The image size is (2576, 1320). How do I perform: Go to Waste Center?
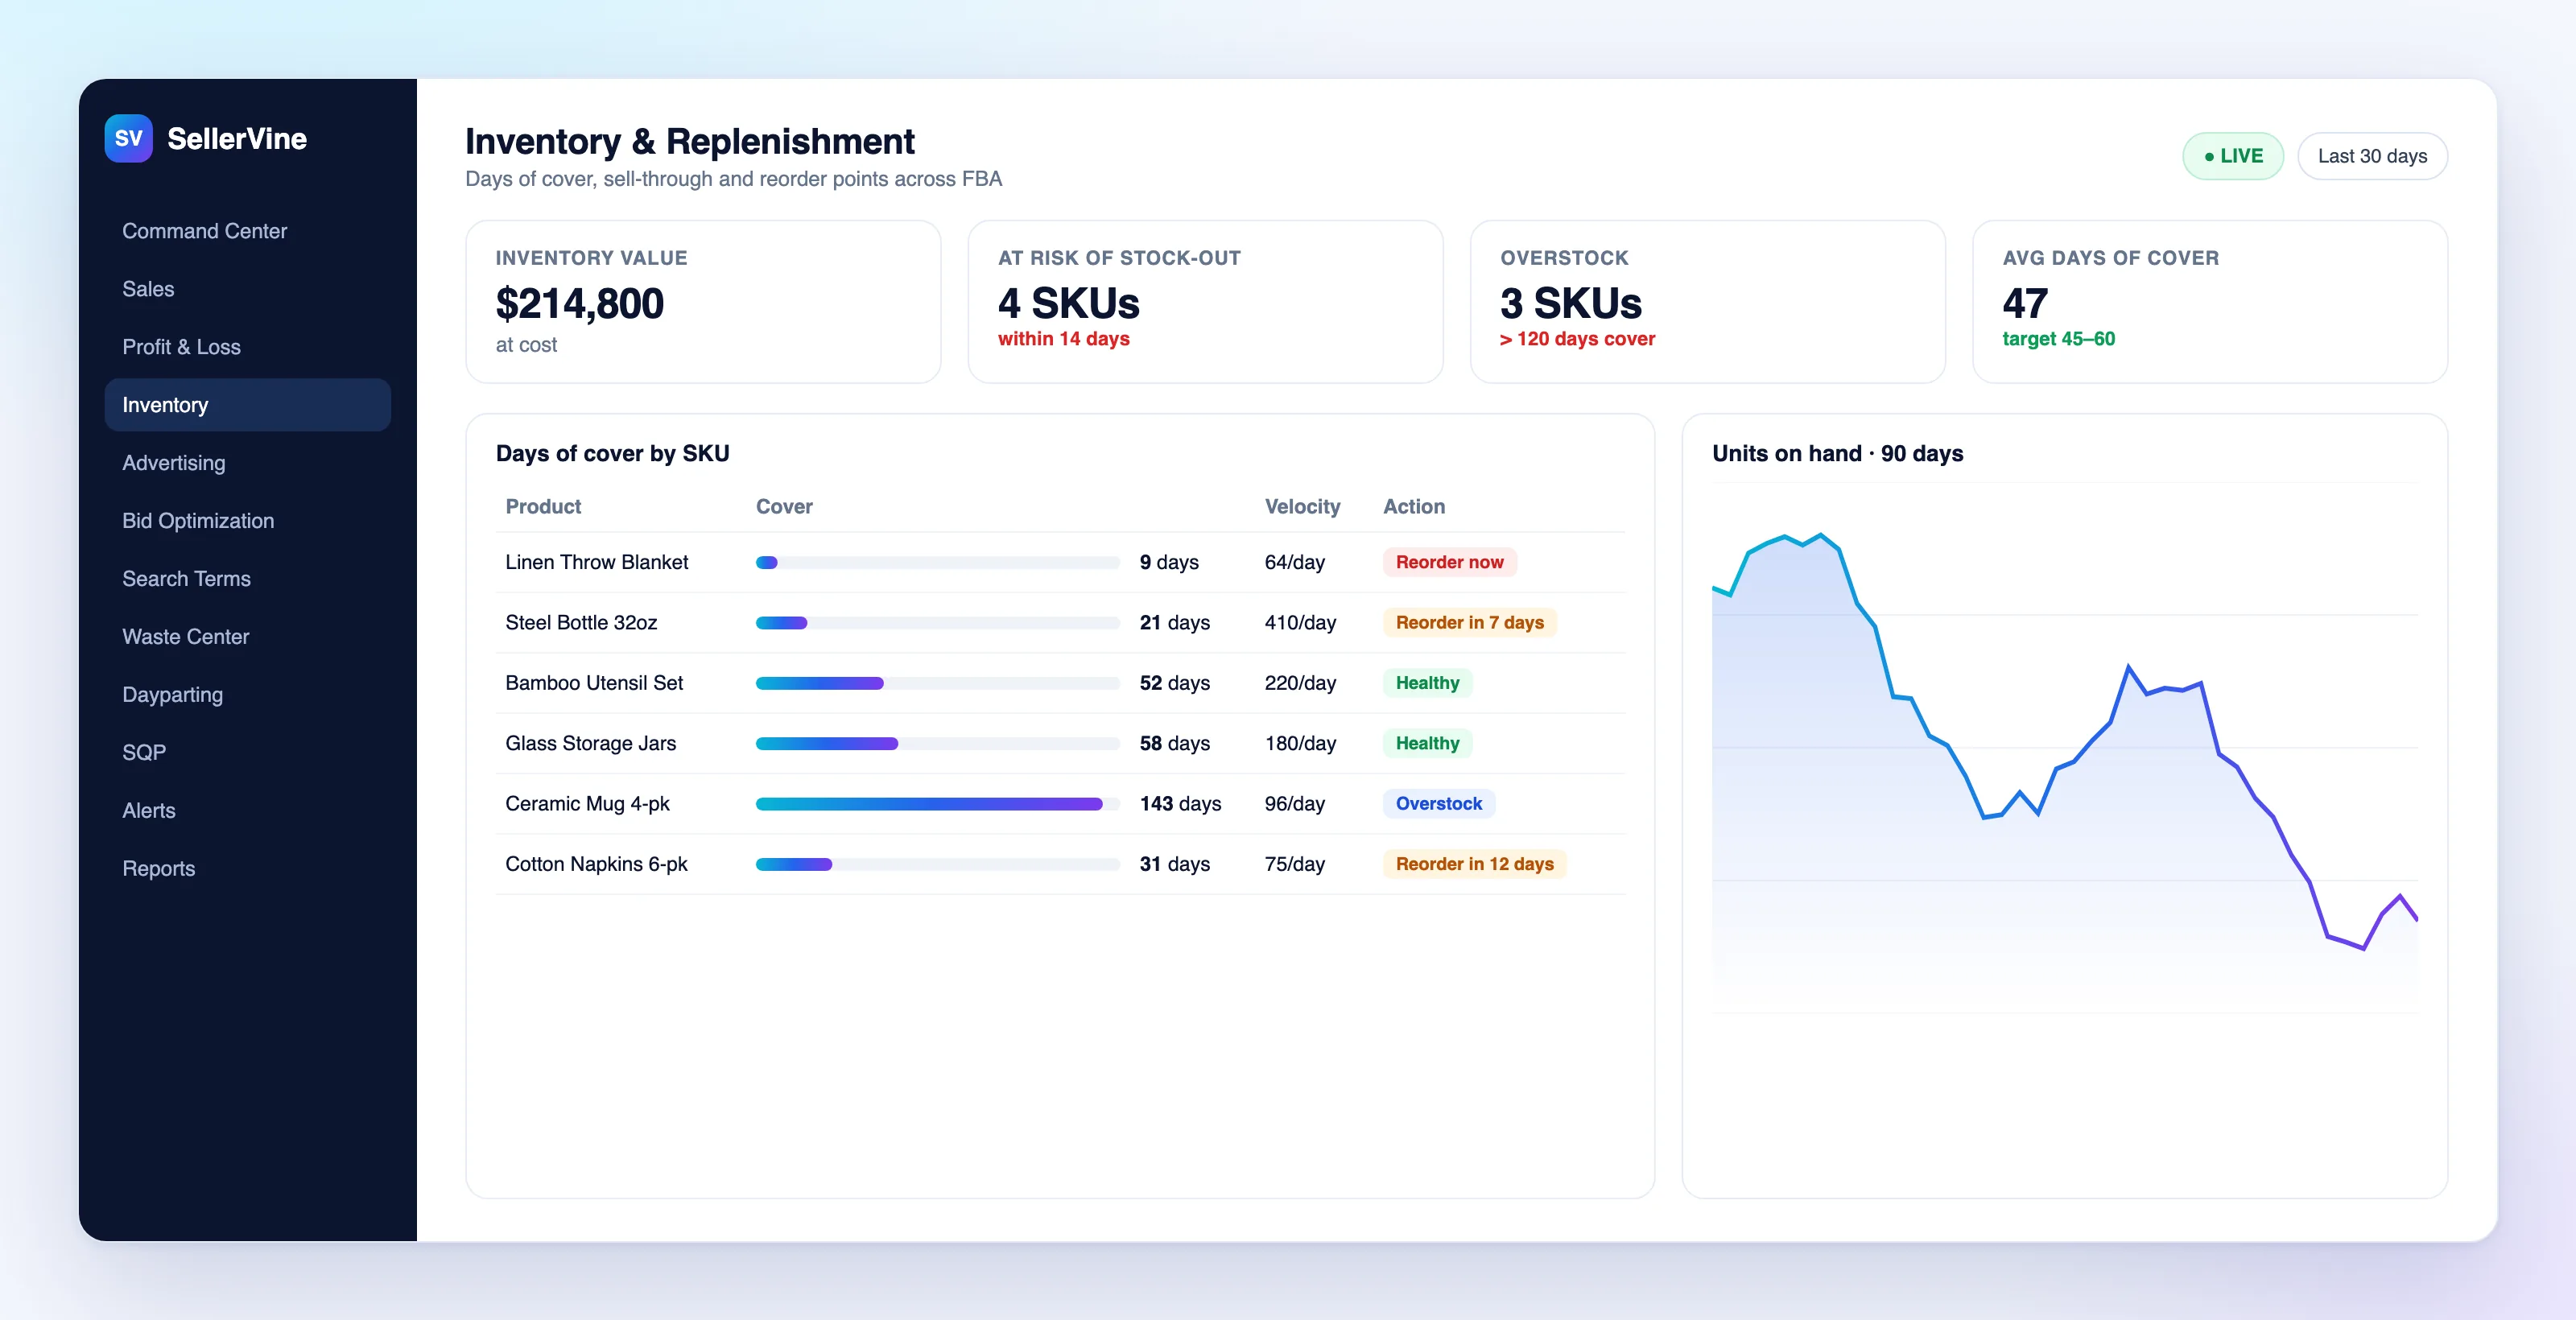pos(247,637)
